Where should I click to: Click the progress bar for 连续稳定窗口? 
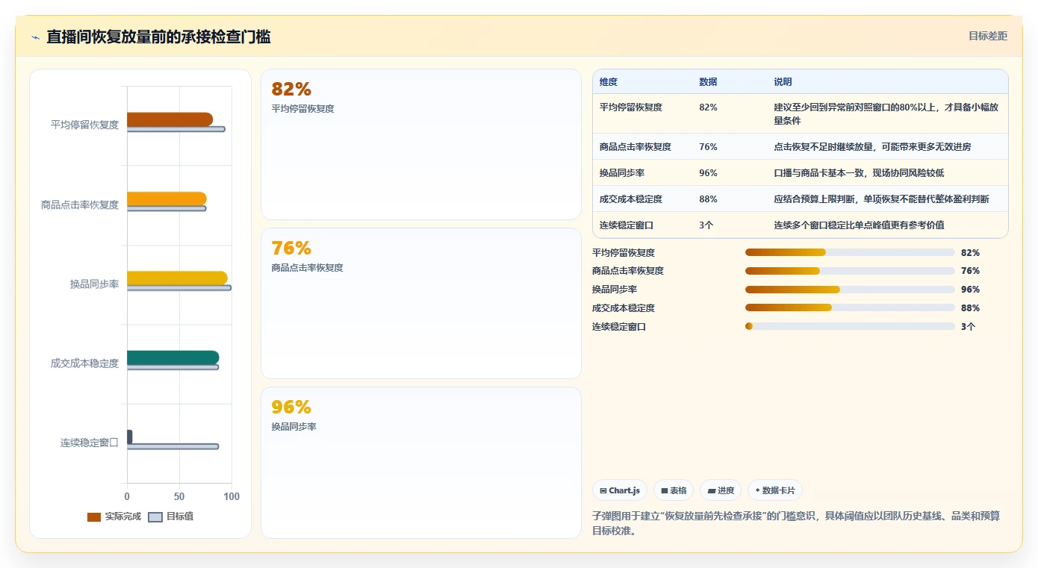850,326
